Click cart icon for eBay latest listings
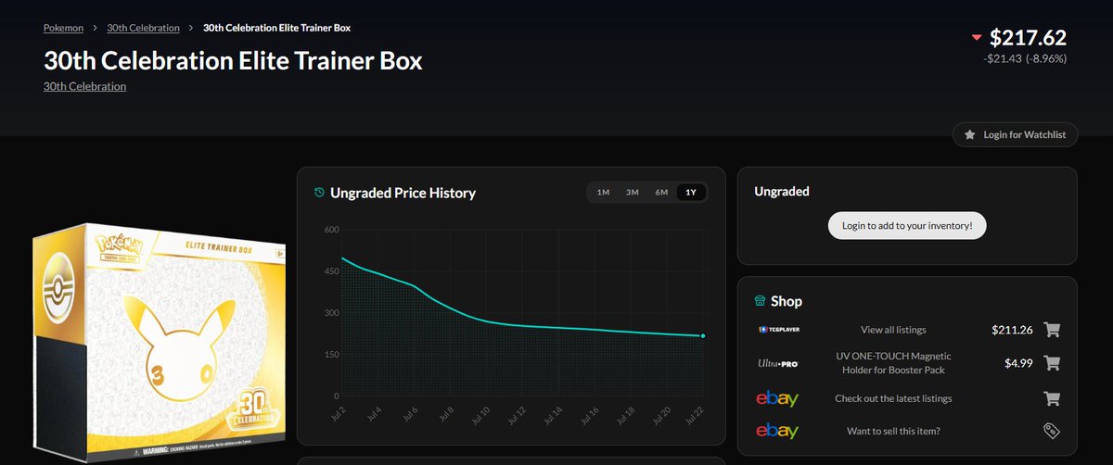This screenshot has height=465, width=1113. click(1052, 398)
